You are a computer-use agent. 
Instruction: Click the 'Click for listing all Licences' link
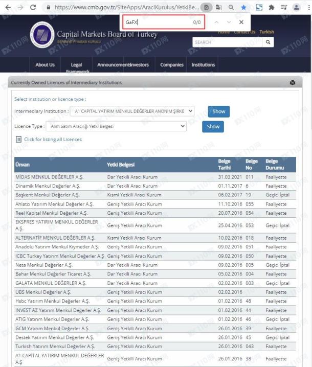point(53,140)
